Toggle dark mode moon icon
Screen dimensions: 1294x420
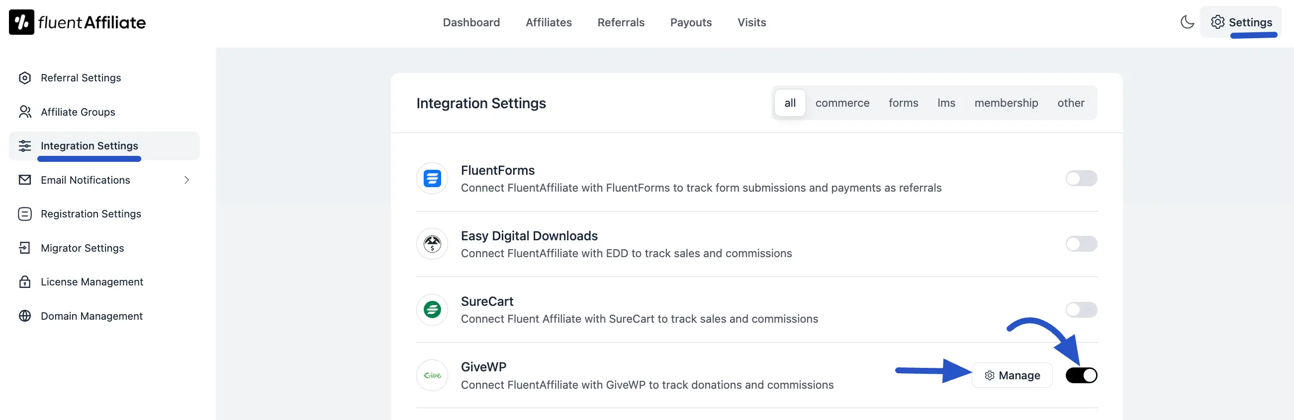(1187, 22)
